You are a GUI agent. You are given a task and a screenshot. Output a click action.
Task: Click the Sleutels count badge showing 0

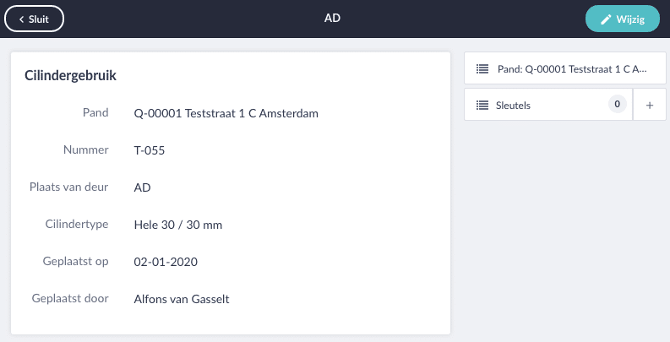coord(617,104)
